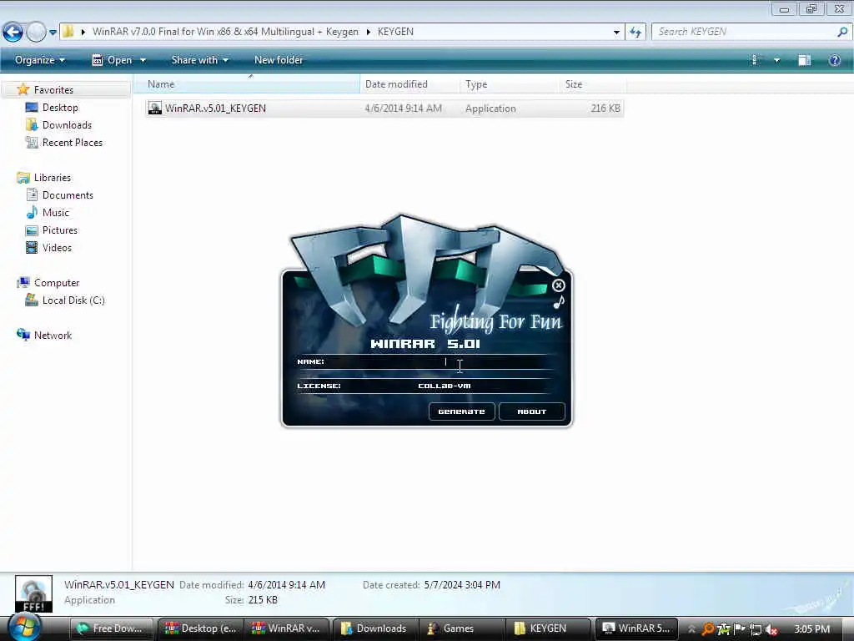Click the volume muted tray icon
This screenshot has width=854, height=641.
point(771,629)
